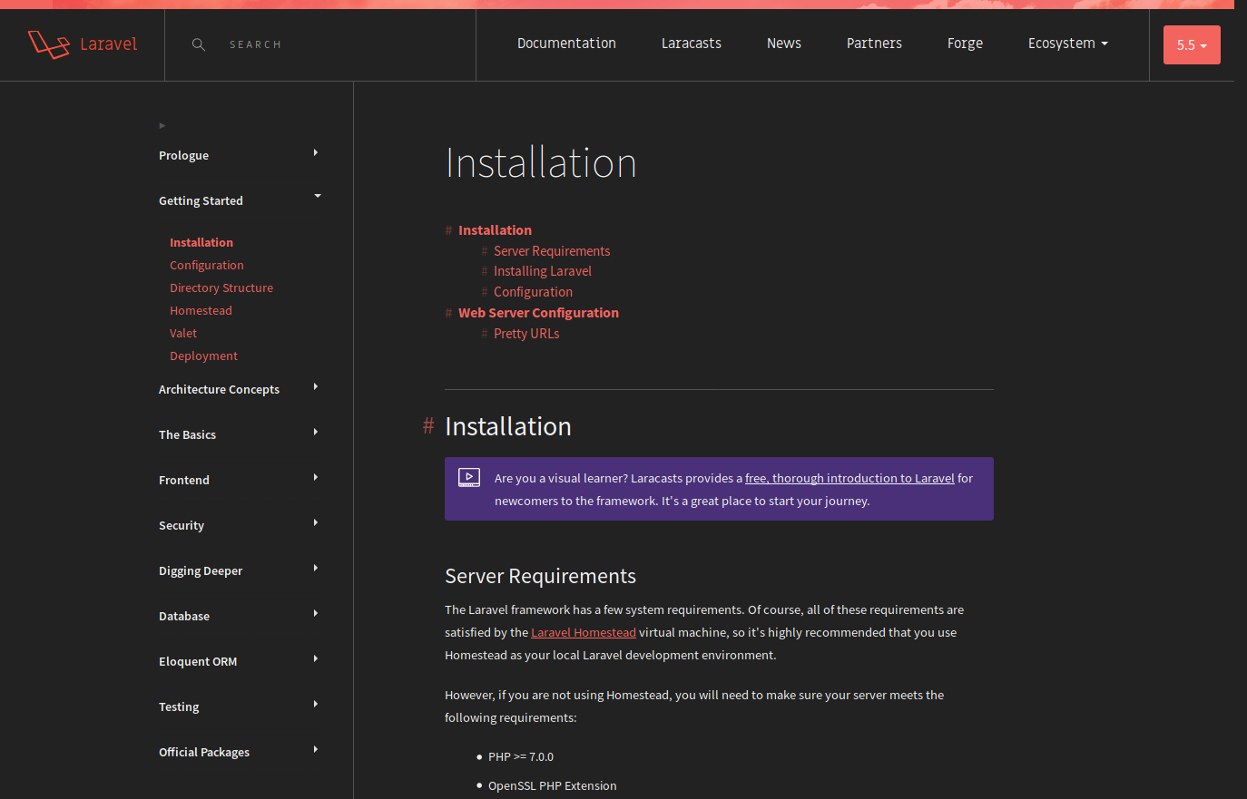
Task: Open the 5.5 version dropdown
Action: point(1192,44)
